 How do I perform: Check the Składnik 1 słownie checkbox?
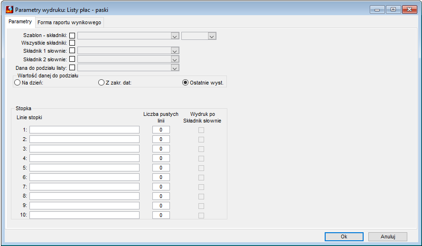click(72, 50)
